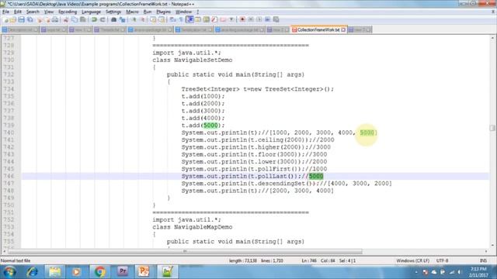Open the Macro menu
The image size is (497, 279).
coord(132,12)
